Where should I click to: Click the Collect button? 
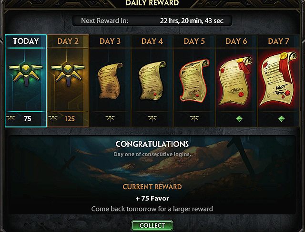(x=152, y=225)
